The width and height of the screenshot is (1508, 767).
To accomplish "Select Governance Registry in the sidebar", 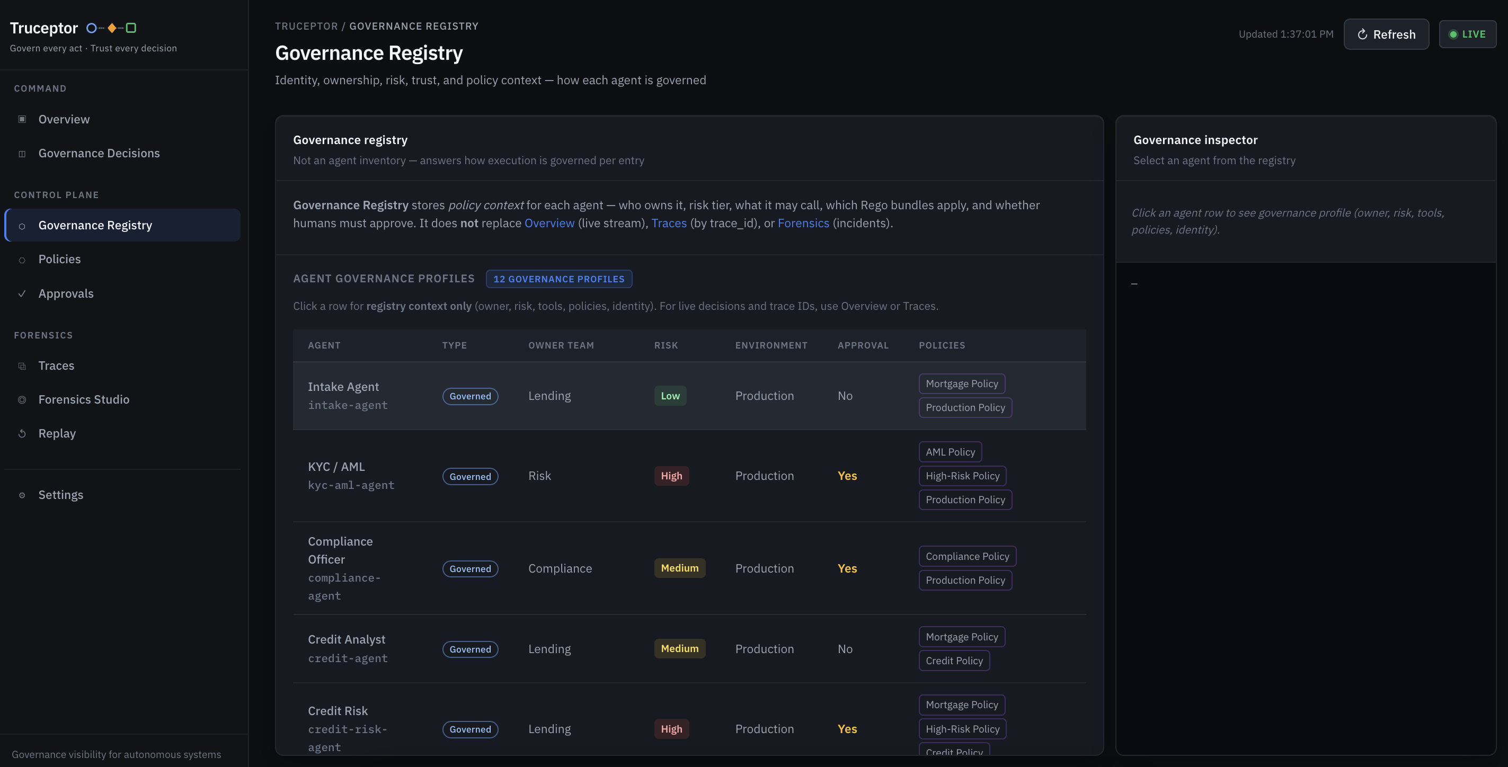I will (122, 225).
